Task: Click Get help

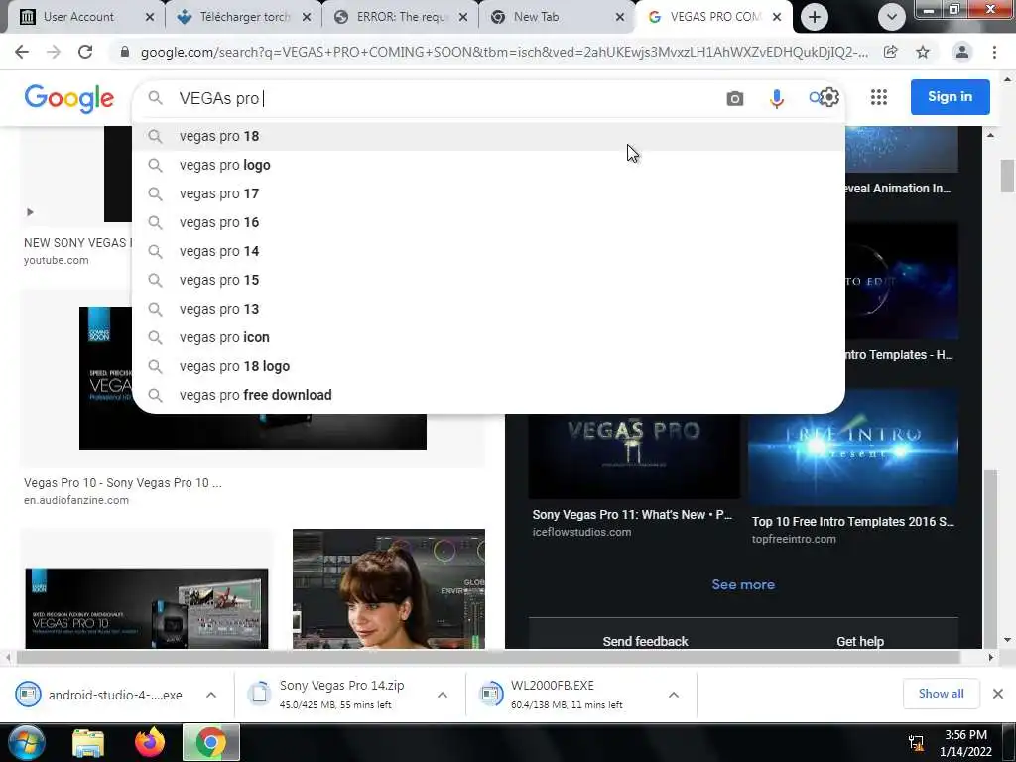Action: click(x=860, y=641)
